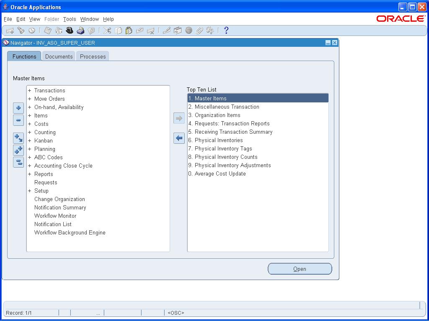Image resolution: width=429 pixels, height=321 pixels.
Task: Open the Tools menu
Action: click(x=70, y=19)
